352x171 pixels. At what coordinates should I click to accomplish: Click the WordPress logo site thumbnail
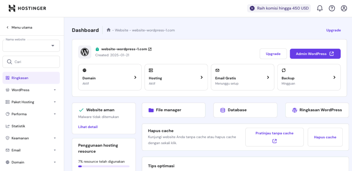click(x=85, y=52)
